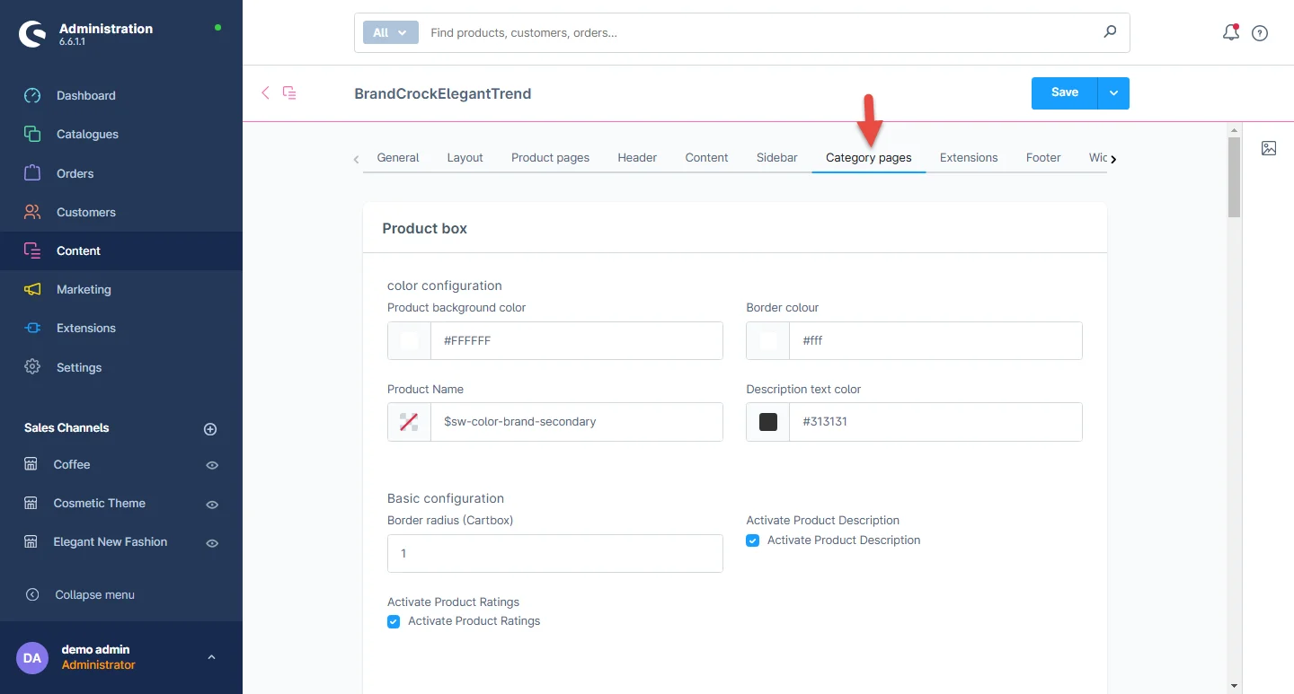This screenshot has height=694, width=1294.
Task: Click the back arrow beside theme title
Action: pos(265,92)
